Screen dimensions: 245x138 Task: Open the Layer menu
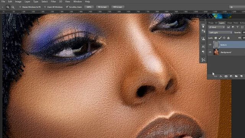pyautogui.click(x=27, y=2)
